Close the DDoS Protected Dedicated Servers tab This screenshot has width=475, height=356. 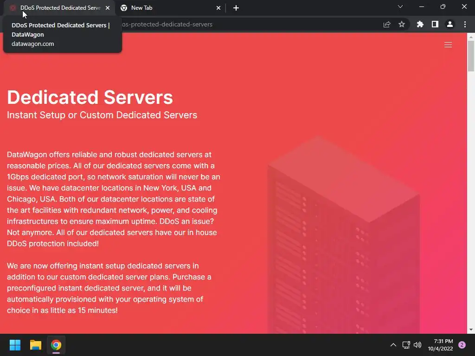pyautogui.click(x=108, y=8)
